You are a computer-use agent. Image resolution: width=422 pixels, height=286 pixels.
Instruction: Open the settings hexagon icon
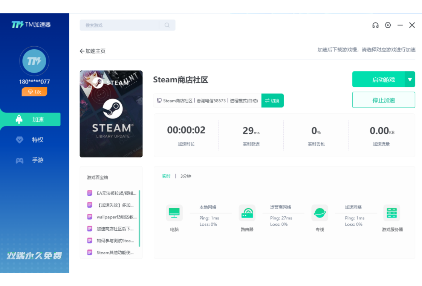click(388, 25)
